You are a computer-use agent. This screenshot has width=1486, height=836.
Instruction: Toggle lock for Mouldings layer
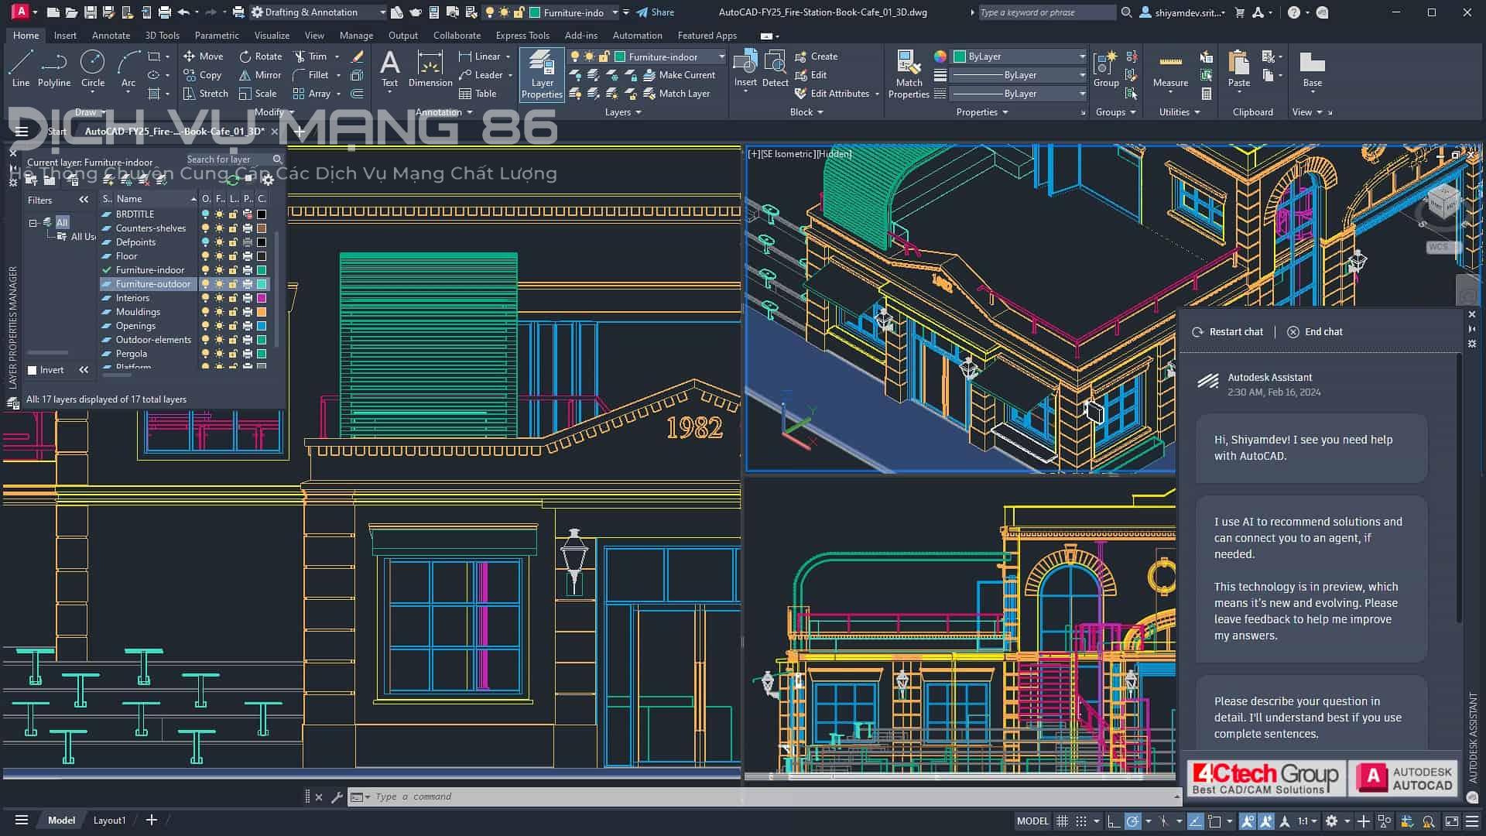coord(233,312)
